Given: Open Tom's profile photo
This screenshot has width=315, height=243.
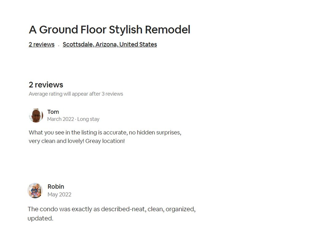Looking at the screenshot, I should pos(36,116).
